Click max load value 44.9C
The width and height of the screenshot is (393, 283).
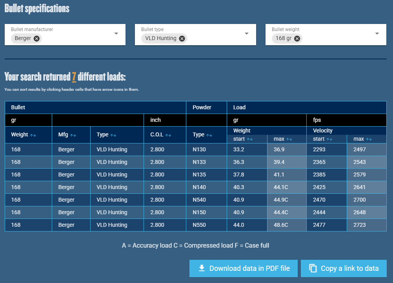coord(281,200)
